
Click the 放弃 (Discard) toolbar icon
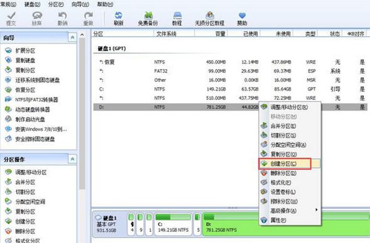tap(37, 16)
